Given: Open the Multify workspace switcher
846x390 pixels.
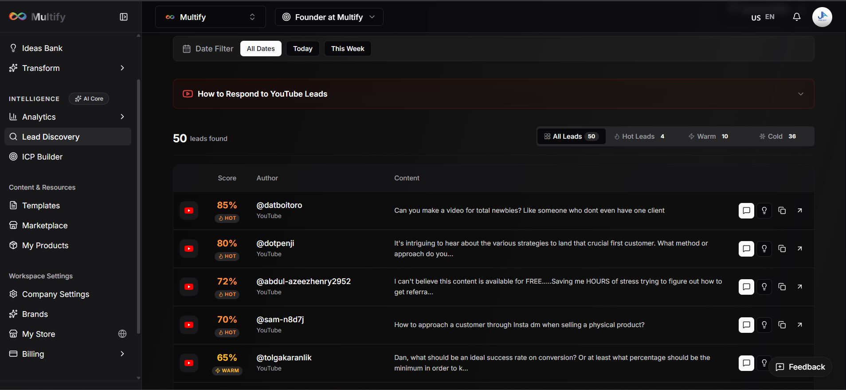Looking at the screenshot, I should (x=211, y=17).
